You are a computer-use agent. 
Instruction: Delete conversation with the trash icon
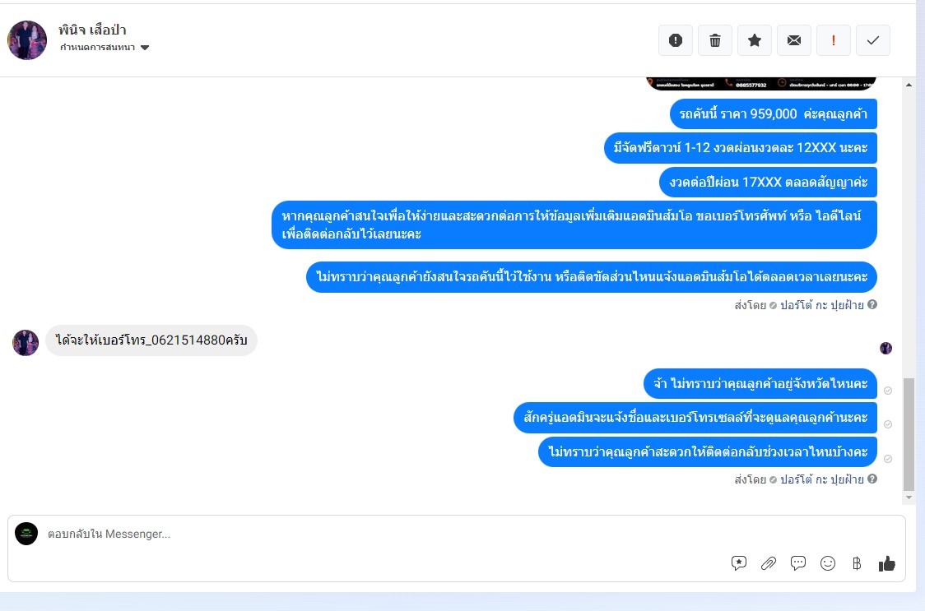point(715,40)
